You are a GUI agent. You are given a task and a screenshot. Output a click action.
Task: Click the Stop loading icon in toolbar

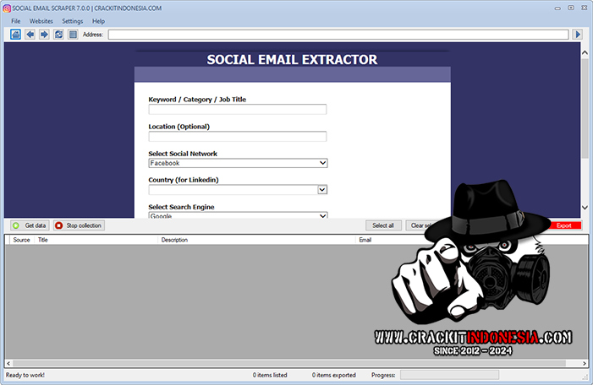click(x=73, y=35)
